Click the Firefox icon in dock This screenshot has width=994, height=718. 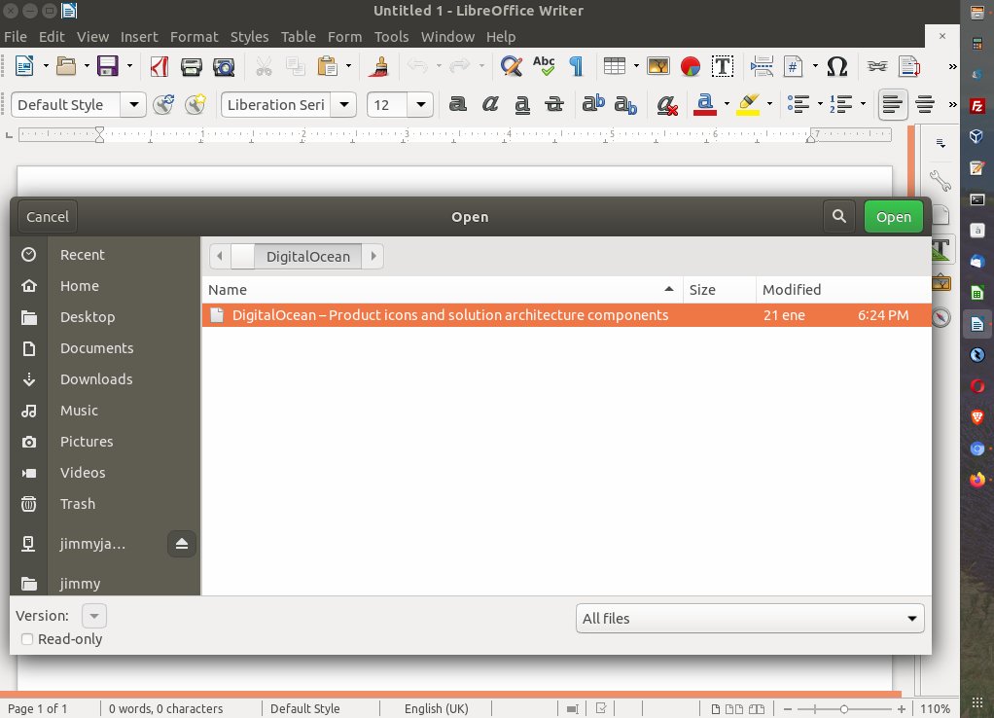(x=976, y=480)
